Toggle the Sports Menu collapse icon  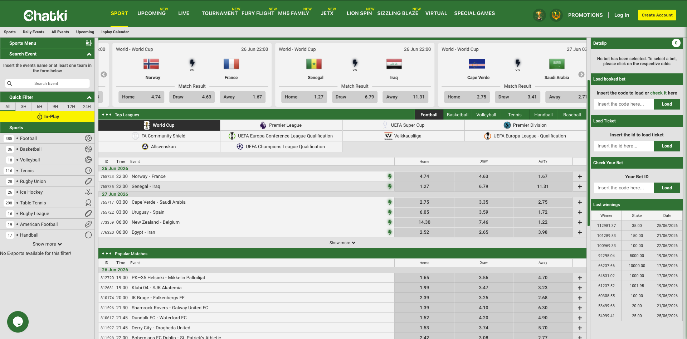point(89,43)
